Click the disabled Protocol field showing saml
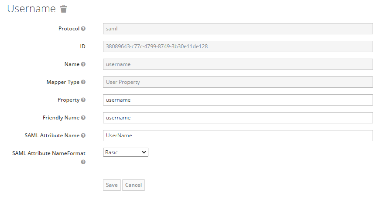Screen dimensions: 387x202 pos(238,29)
